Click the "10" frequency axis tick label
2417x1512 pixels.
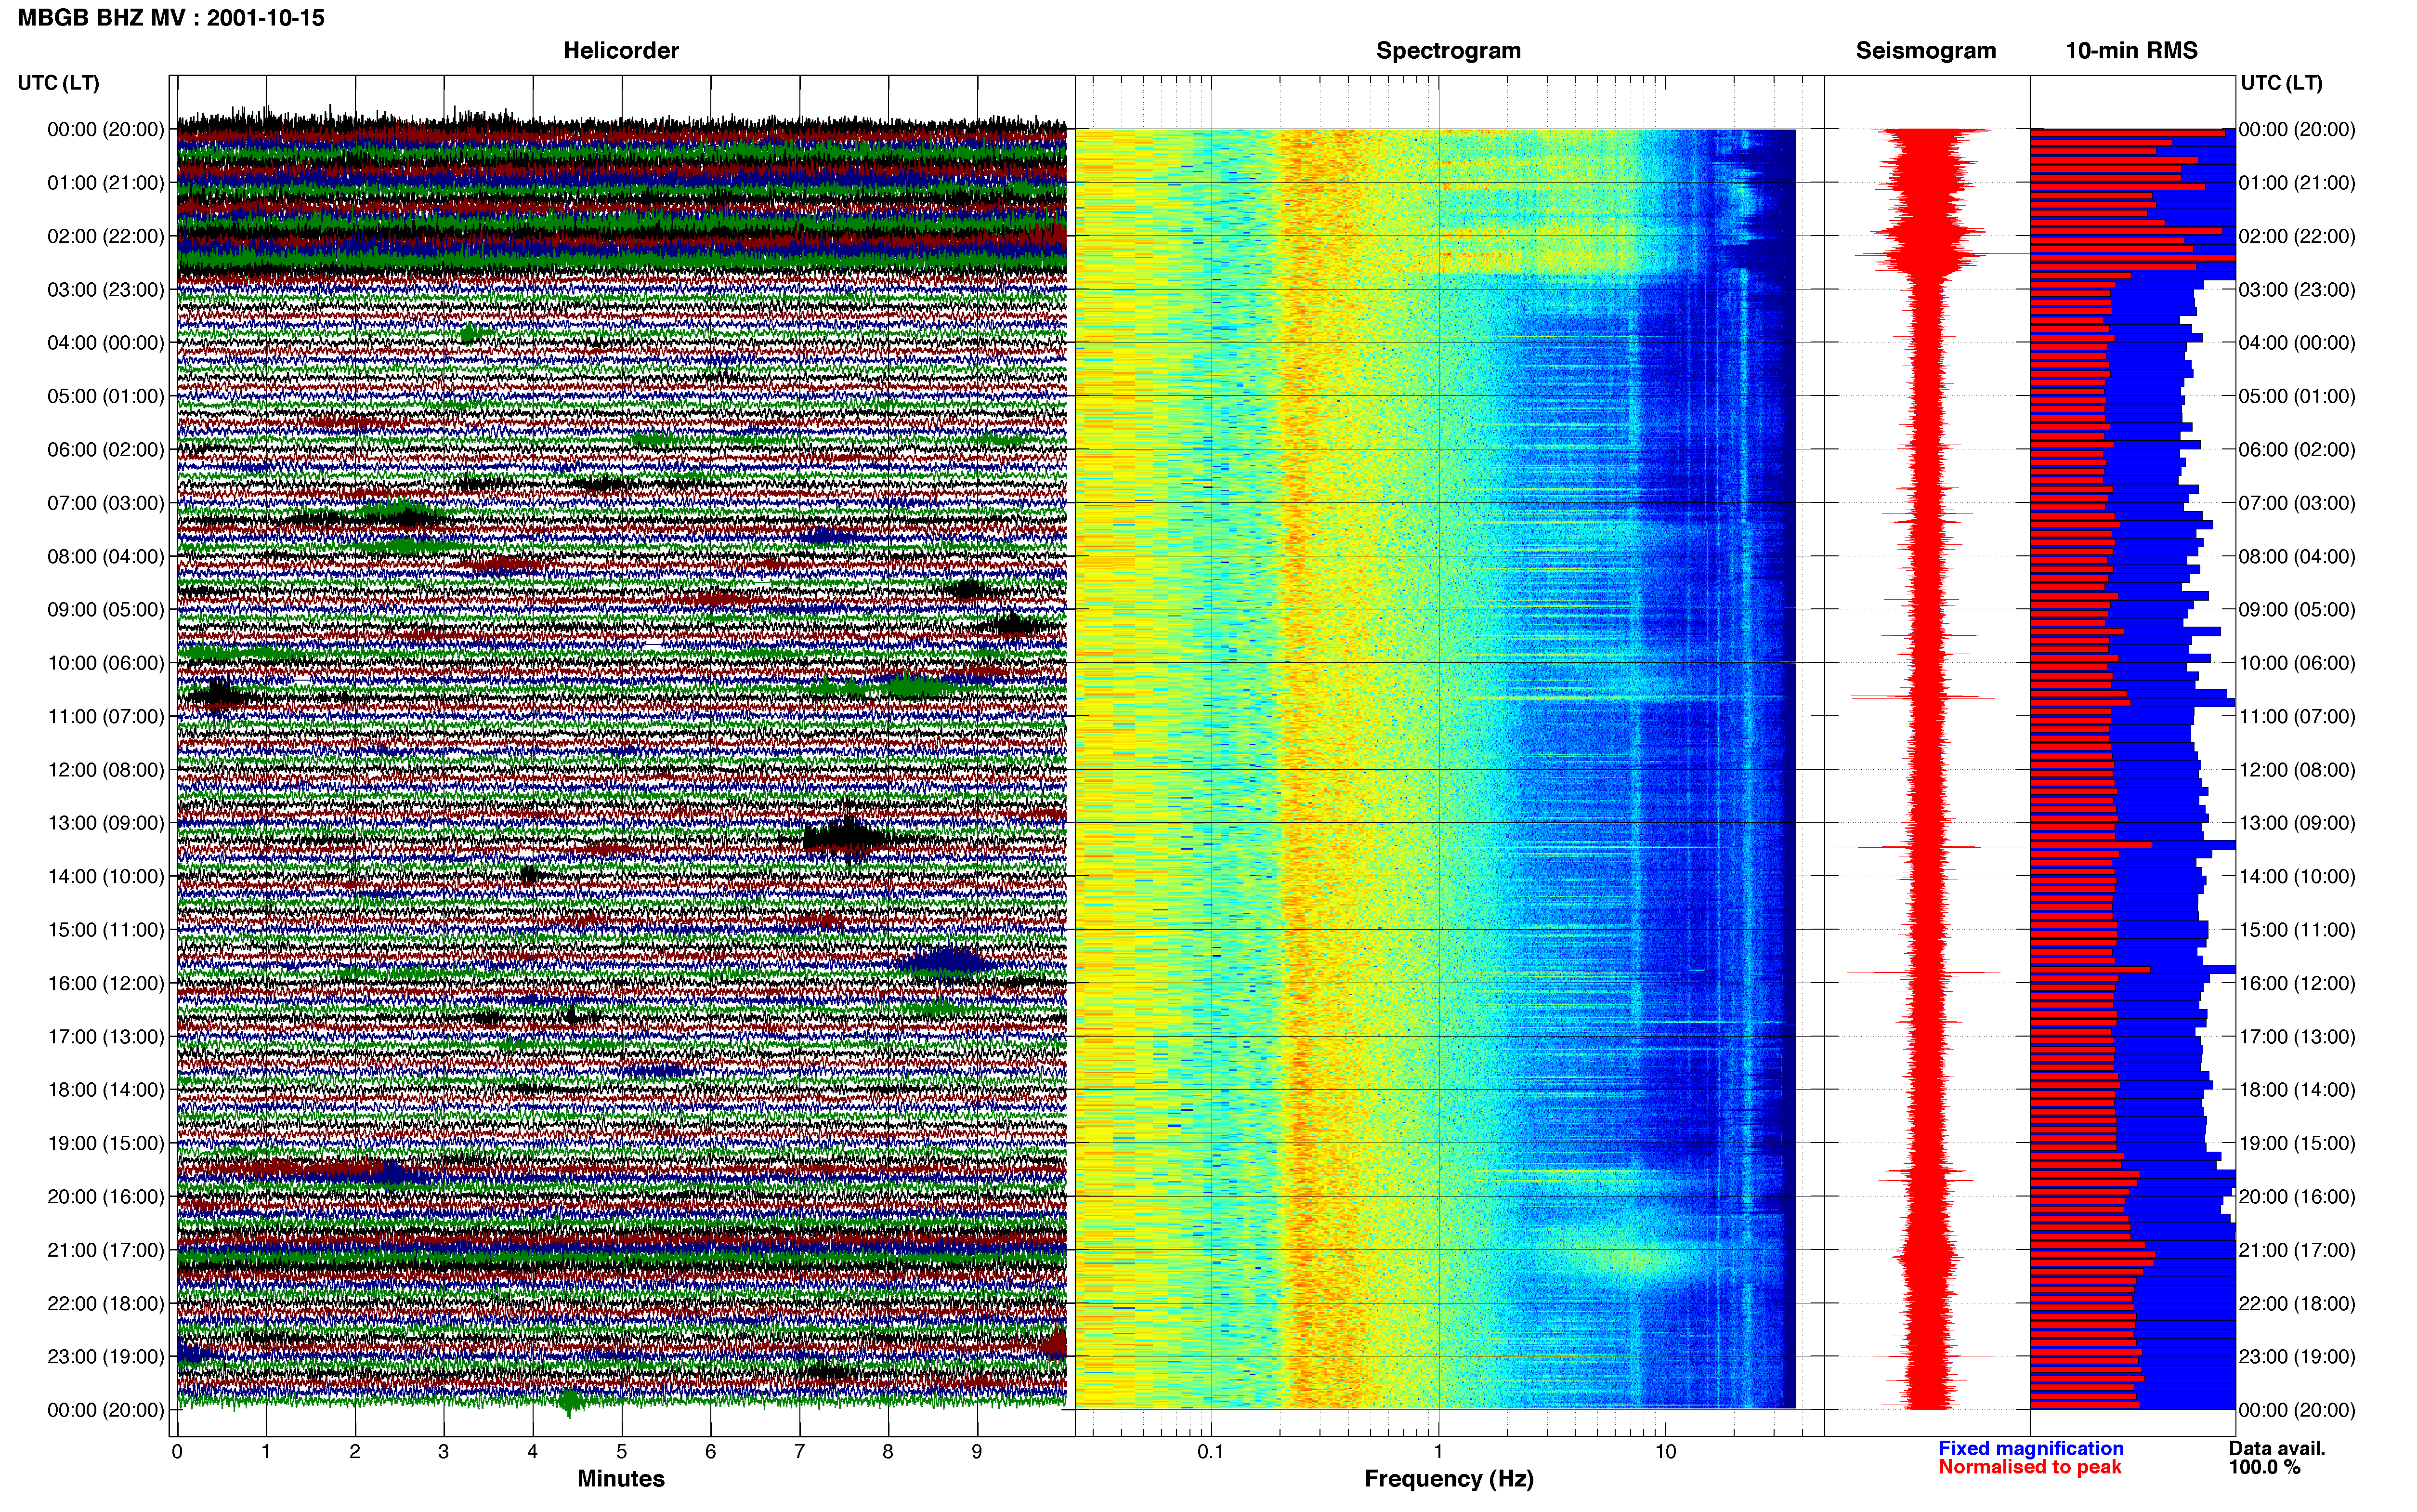[1664, 1451]
